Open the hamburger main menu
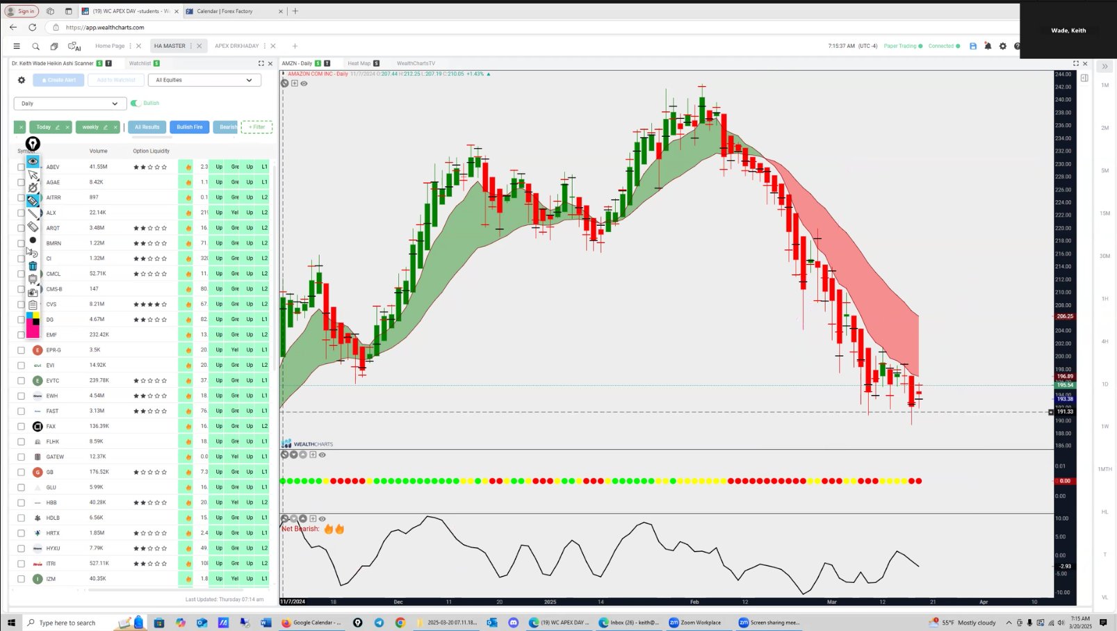The height and width of the screenshot is (631, 1117). click(17, 46)
